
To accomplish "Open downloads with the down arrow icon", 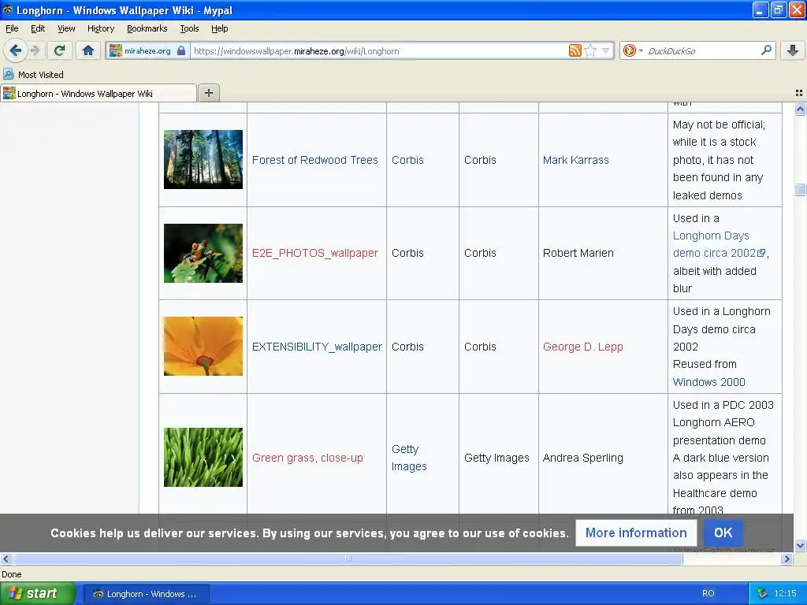I will tap(793, 50).
